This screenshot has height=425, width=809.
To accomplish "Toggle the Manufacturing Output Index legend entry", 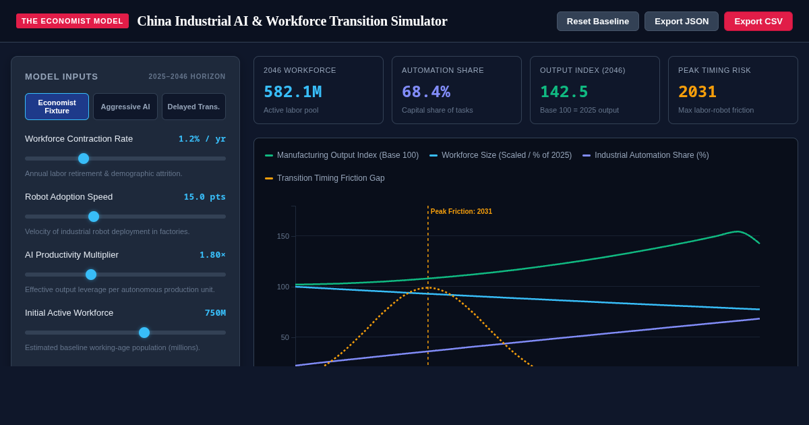I will [342, 155].
